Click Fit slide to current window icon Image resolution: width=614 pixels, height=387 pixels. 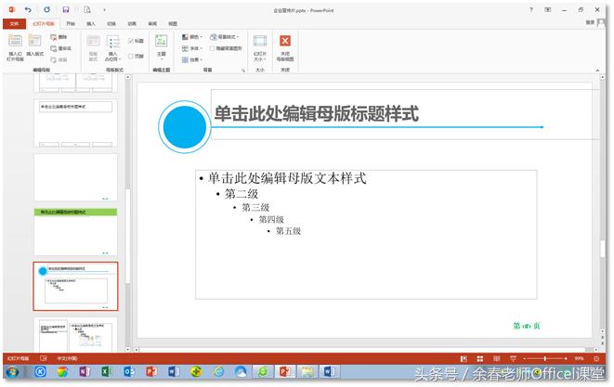point(596,359)
